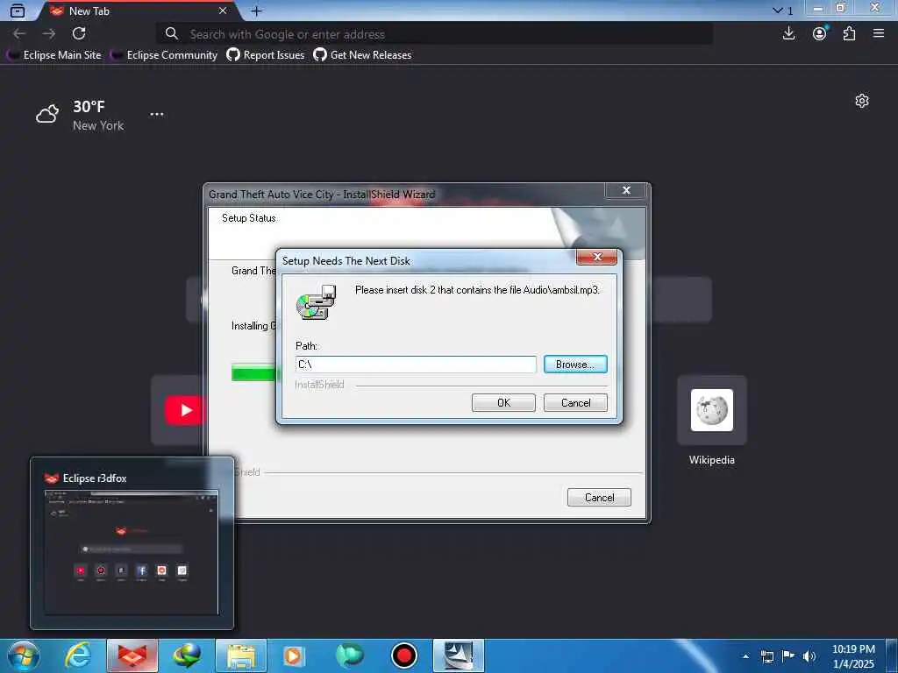
Task: Open browser extensions icon
Action: click(x=849, y=34)
